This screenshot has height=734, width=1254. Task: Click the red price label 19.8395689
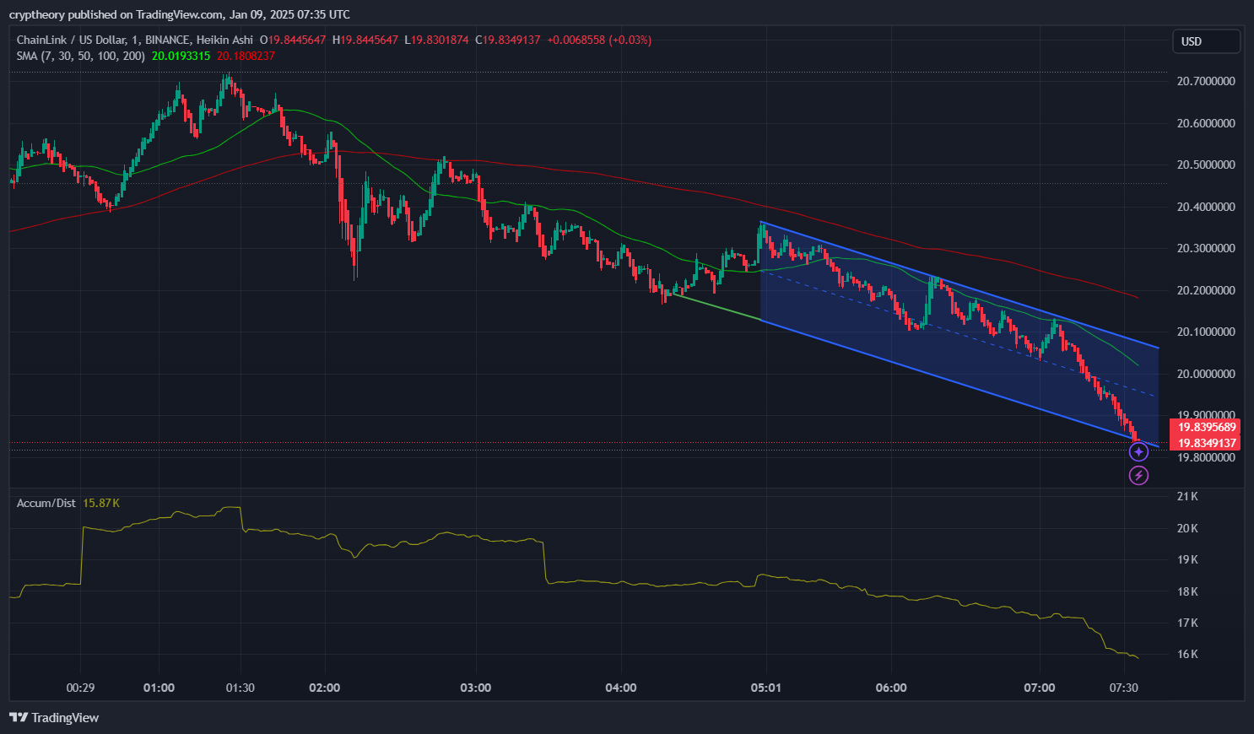pos(1207,427)
